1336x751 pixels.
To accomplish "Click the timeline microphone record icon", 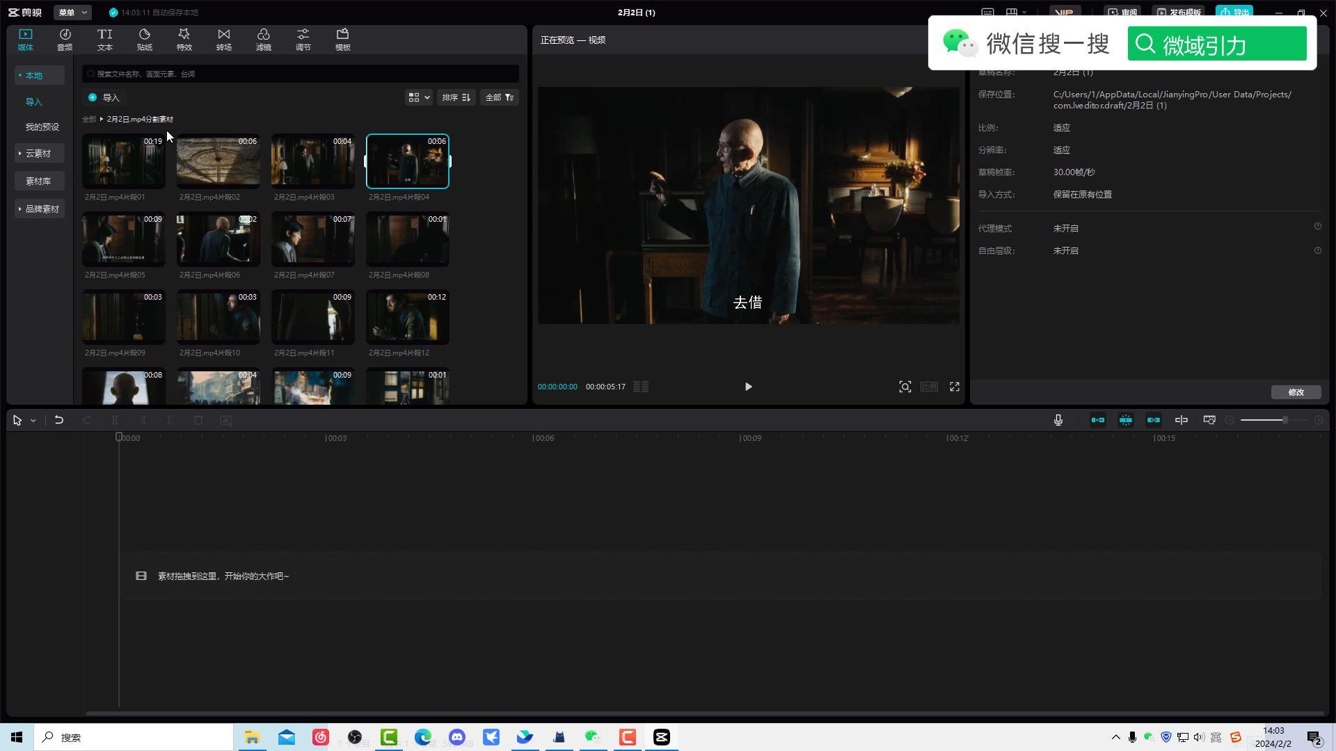I will click(1058, 420).
